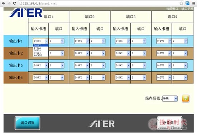Click the browser address bar

(99, 3)
